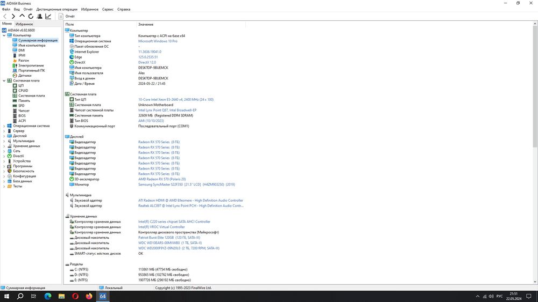Open the Тесты tree item
This screenshot has width=538, height=302.
coord(17,186)
